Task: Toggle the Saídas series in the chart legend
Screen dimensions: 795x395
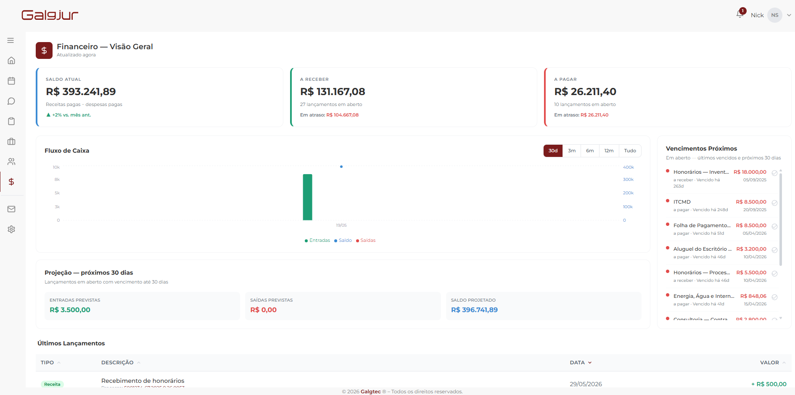Action: tap(366, 241)
